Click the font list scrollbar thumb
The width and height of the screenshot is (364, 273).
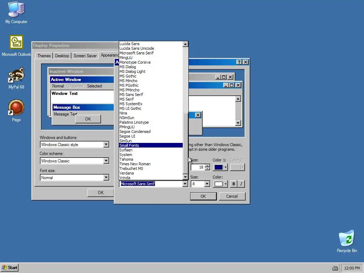[185, 143]
